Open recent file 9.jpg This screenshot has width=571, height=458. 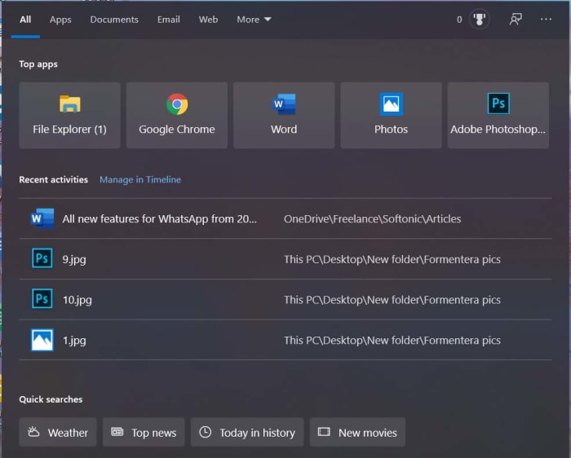(73, 259)
